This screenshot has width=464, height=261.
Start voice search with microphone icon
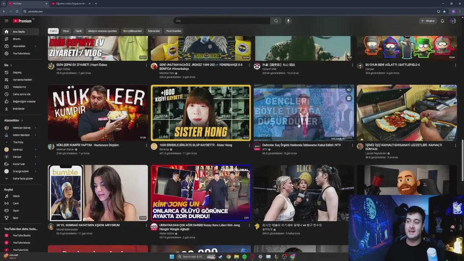(x=288, y=21)
